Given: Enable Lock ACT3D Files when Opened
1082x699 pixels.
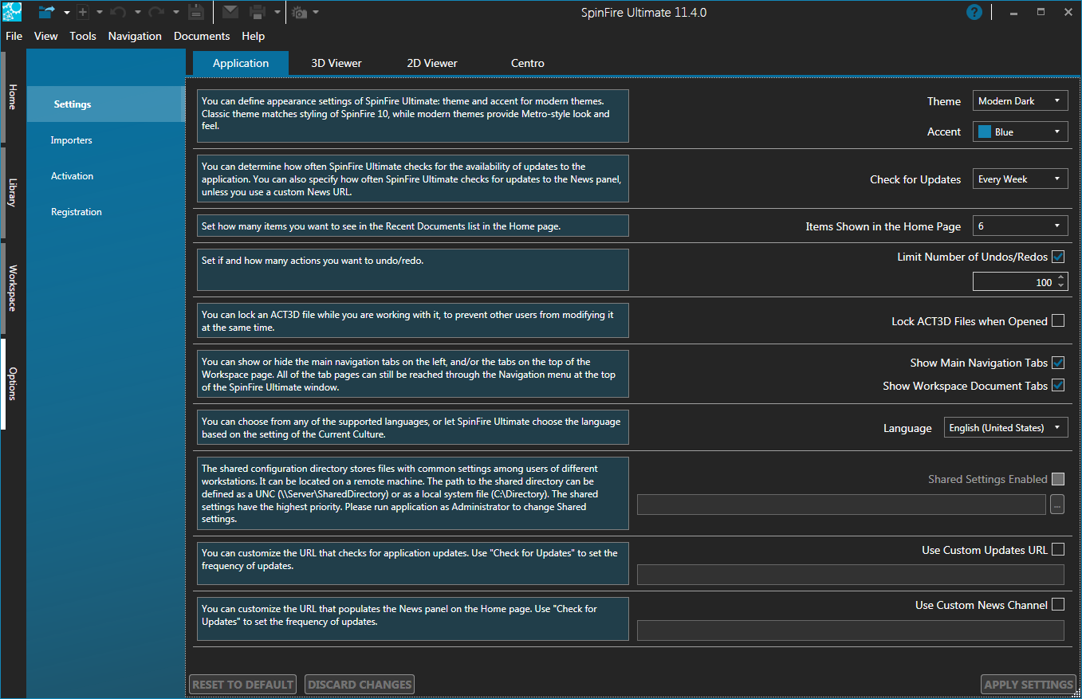Looking at the screenshot, I should point(1058,321).
